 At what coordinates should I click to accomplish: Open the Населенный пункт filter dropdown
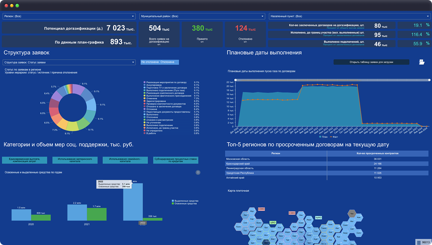pos(349,16)
